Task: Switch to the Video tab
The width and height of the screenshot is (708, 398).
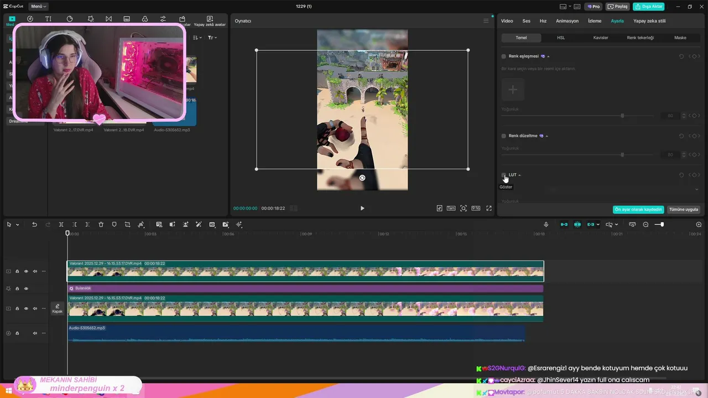Action: (x=507, y=21)
